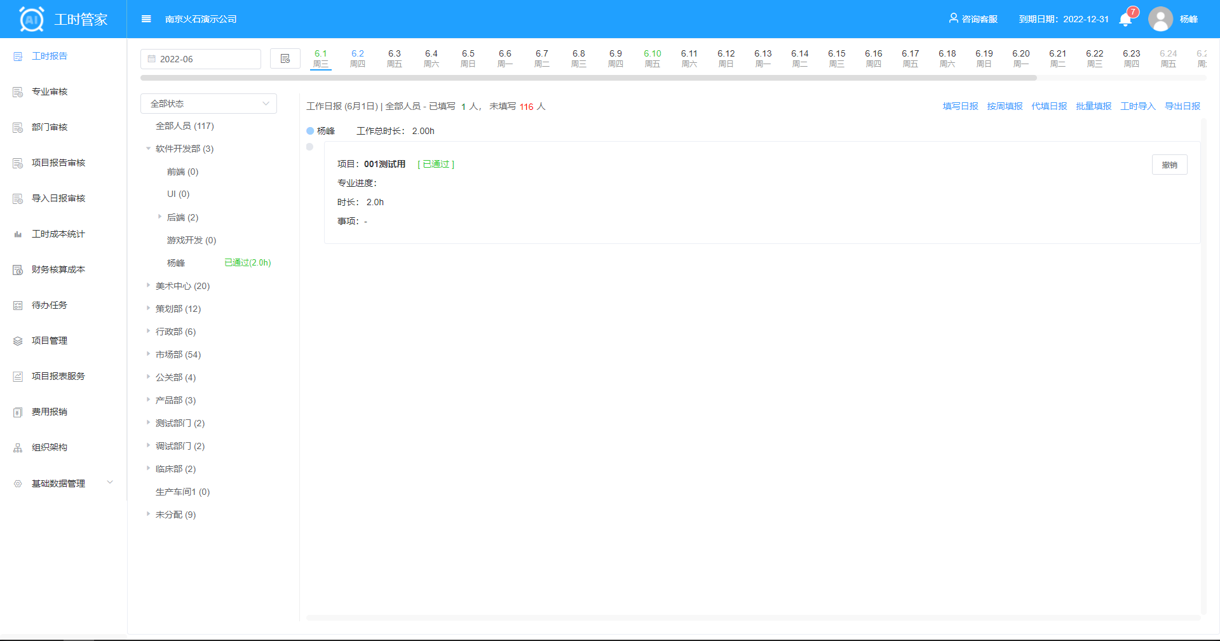Click the 撤销 button

(x=1169, y=165)
